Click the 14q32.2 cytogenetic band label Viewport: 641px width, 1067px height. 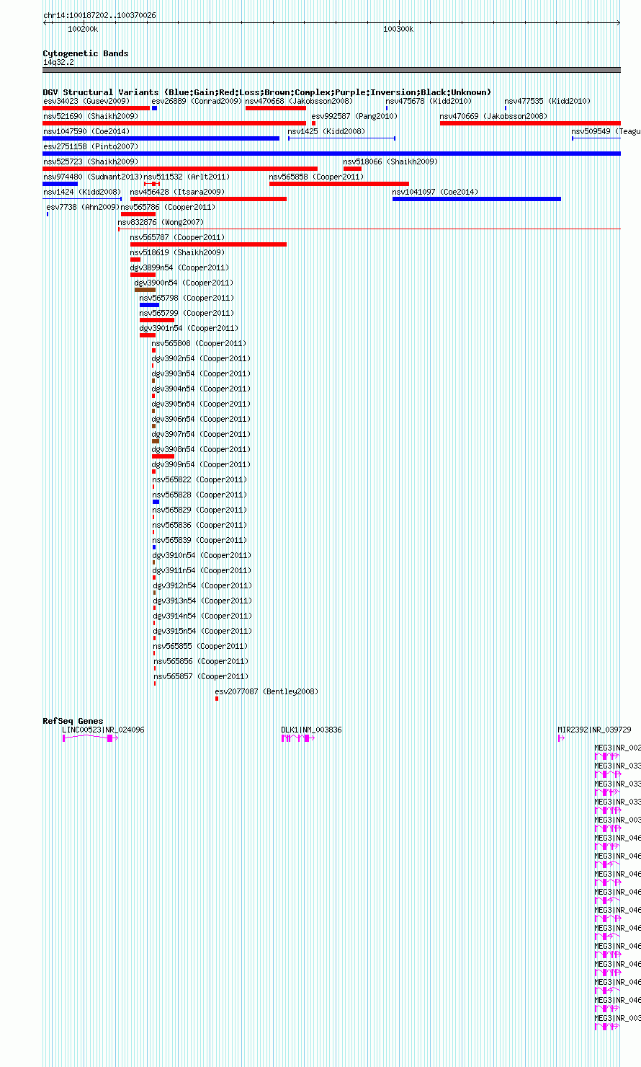[x=58, y=62]
